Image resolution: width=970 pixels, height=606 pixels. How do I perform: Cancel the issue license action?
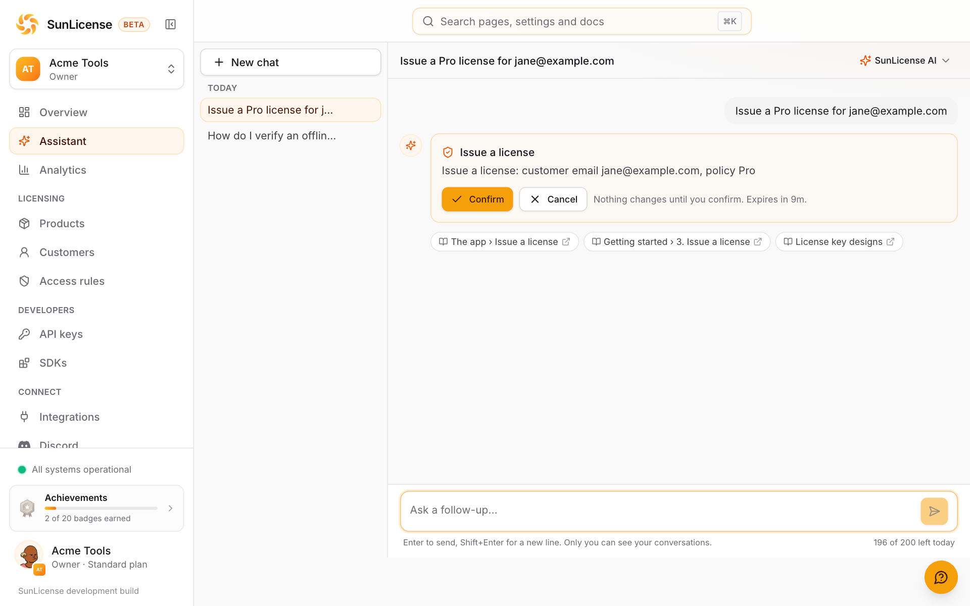[553, 199]
